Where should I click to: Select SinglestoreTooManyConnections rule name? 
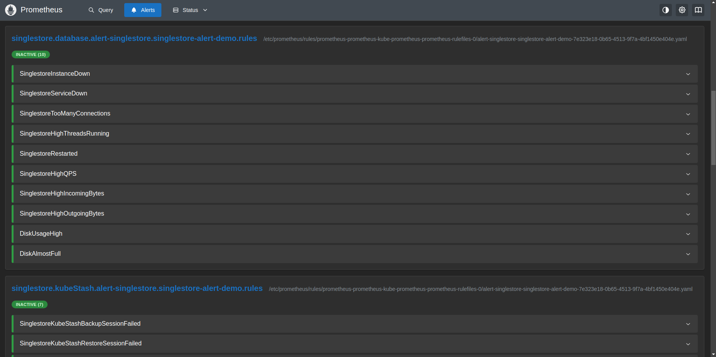point(65,113)
